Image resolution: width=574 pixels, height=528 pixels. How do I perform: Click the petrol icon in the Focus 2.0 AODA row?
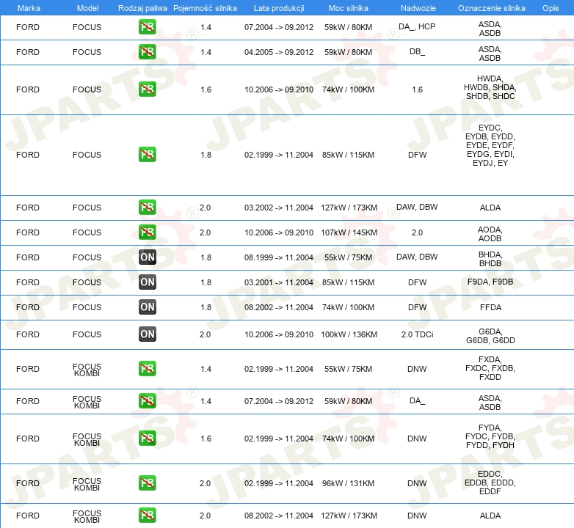(147, 232)
